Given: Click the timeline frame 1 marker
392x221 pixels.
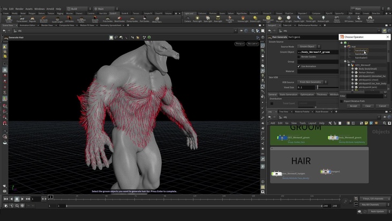Looking at the screenshot, I should pyautogui.click(x=50, y=197).
